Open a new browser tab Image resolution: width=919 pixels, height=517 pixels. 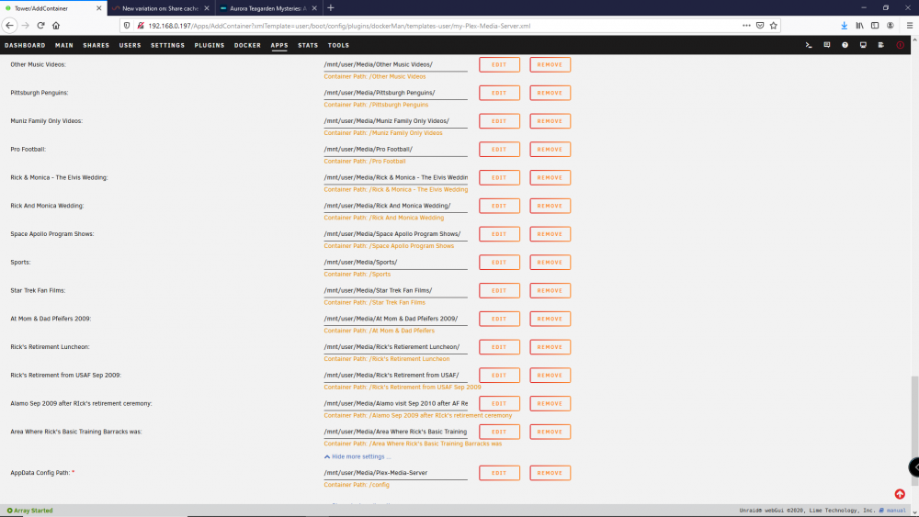click(x=331, y=7)
